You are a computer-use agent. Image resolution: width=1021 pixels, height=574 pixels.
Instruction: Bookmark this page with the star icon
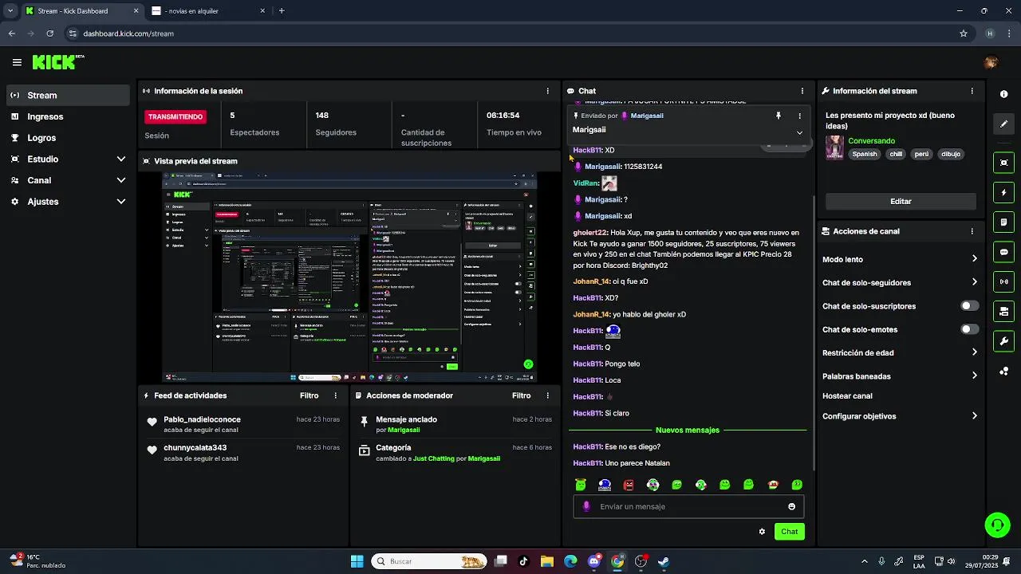[x=964, y=33]
